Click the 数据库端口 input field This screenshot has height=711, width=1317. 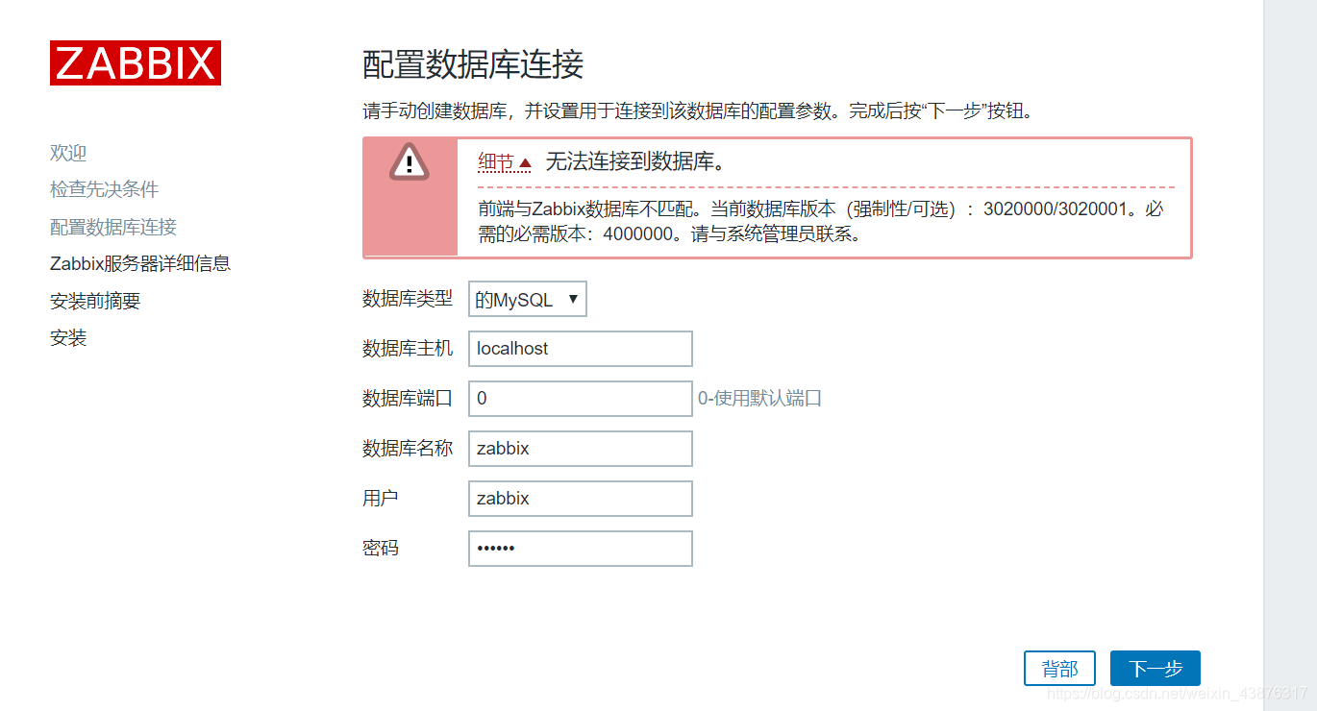580,399
